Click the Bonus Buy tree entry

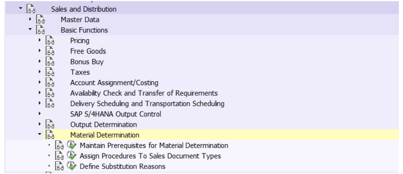(87, 62)
